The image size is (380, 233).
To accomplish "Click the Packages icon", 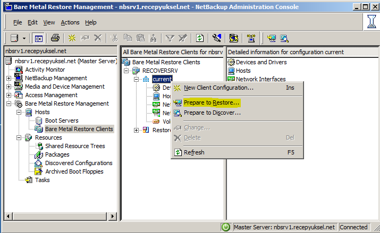I will click(39, 154).
